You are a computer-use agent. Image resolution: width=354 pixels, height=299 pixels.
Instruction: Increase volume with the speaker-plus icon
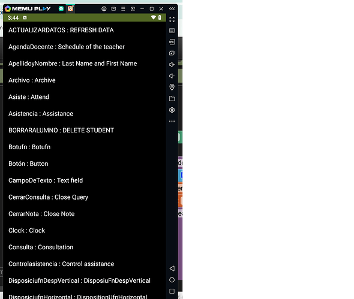[x=172, y=65]
